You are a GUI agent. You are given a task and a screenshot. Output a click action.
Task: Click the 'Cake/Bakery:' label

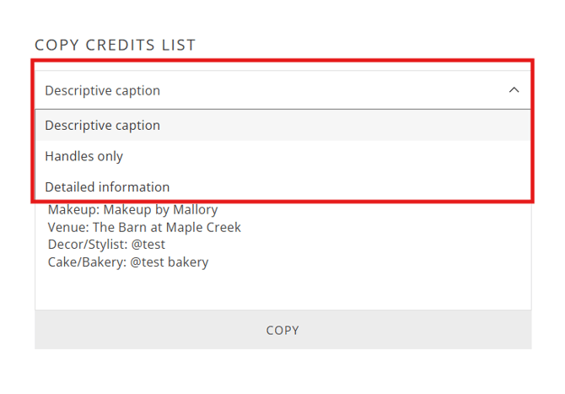click(87, 262)
